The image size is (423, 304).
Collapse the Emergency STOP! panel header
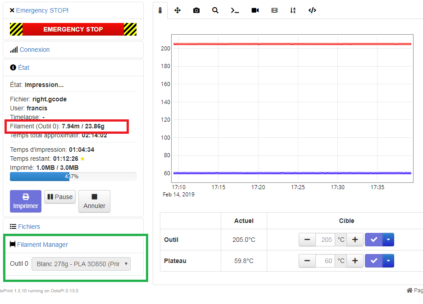click(42, 10)
